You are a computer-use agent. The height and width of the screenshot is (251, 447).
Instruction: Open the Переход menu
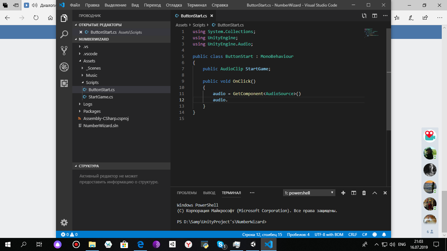click(x=152, y=5)
